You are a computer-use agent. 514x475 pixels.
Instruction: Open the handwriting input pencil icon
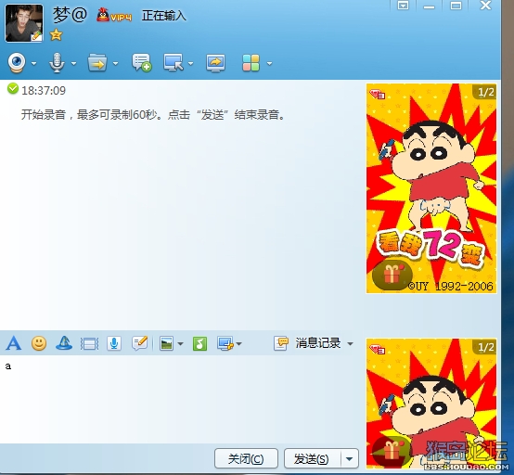pyautogui.click(x=140, y=343)
